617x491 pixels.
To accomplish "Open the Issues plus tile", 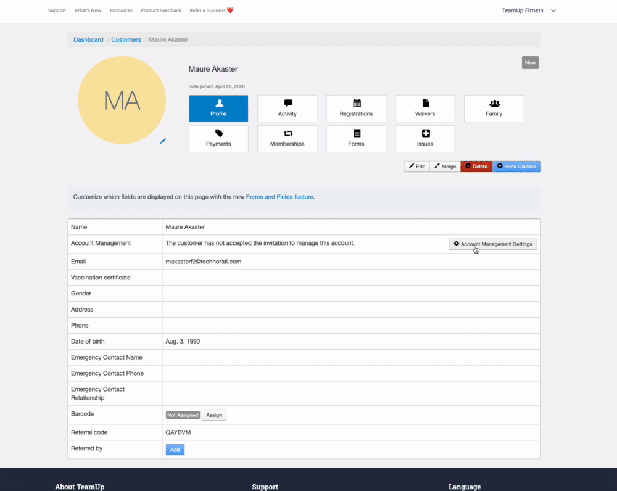I will click(425, 139).
